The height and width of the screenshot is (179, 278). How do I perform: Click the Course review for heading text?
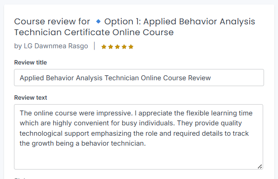click(x=52, y=22)
